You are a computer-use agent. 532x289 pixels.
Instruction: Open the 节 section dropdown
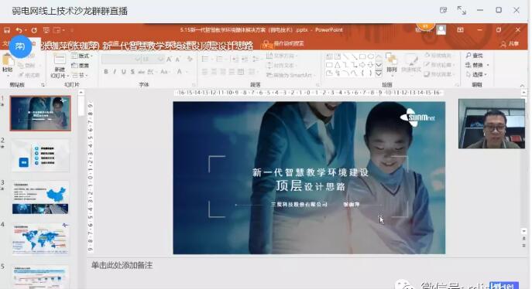[80, 75]
